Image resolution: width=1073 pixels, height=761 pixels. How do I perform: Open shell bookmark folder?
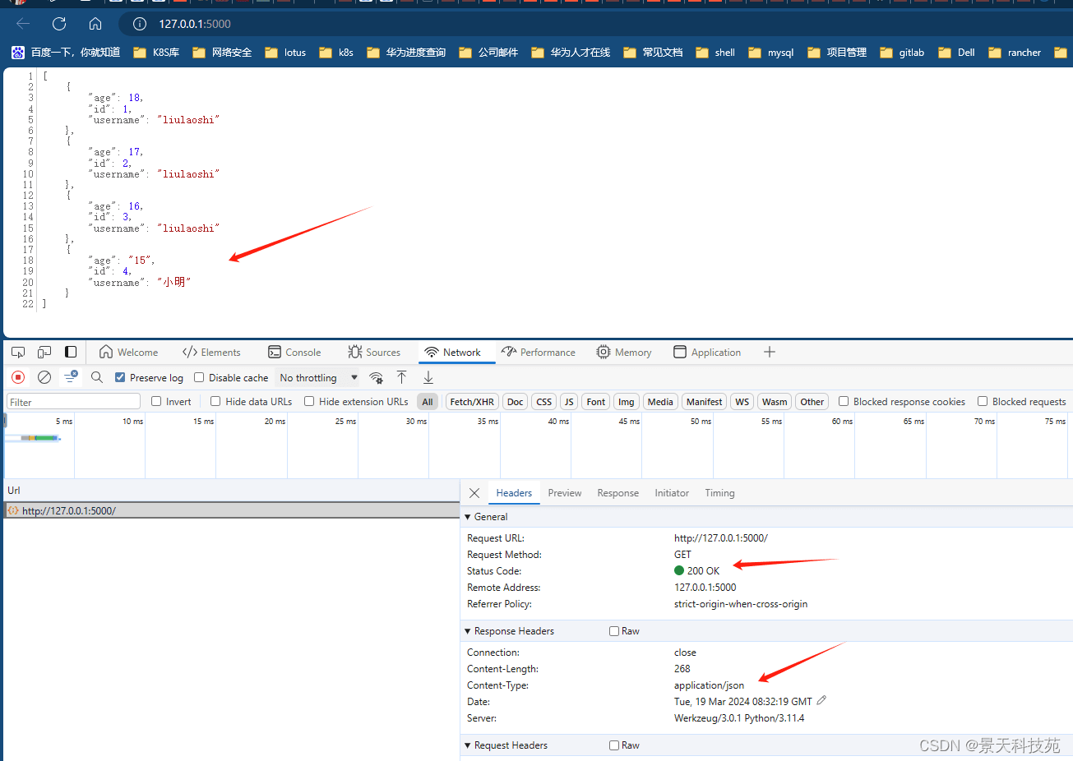pos(715,53)
